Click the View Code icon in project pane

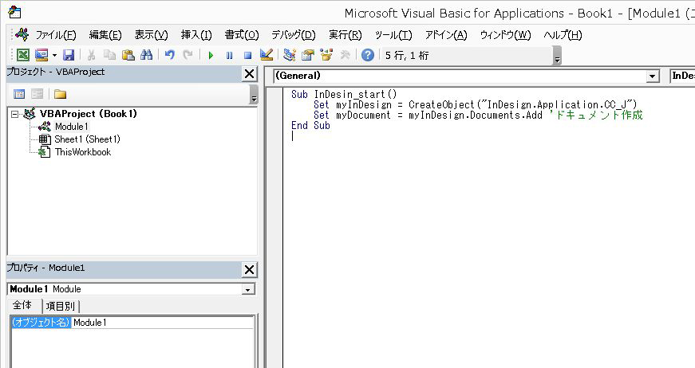click(x=19, y=94)
